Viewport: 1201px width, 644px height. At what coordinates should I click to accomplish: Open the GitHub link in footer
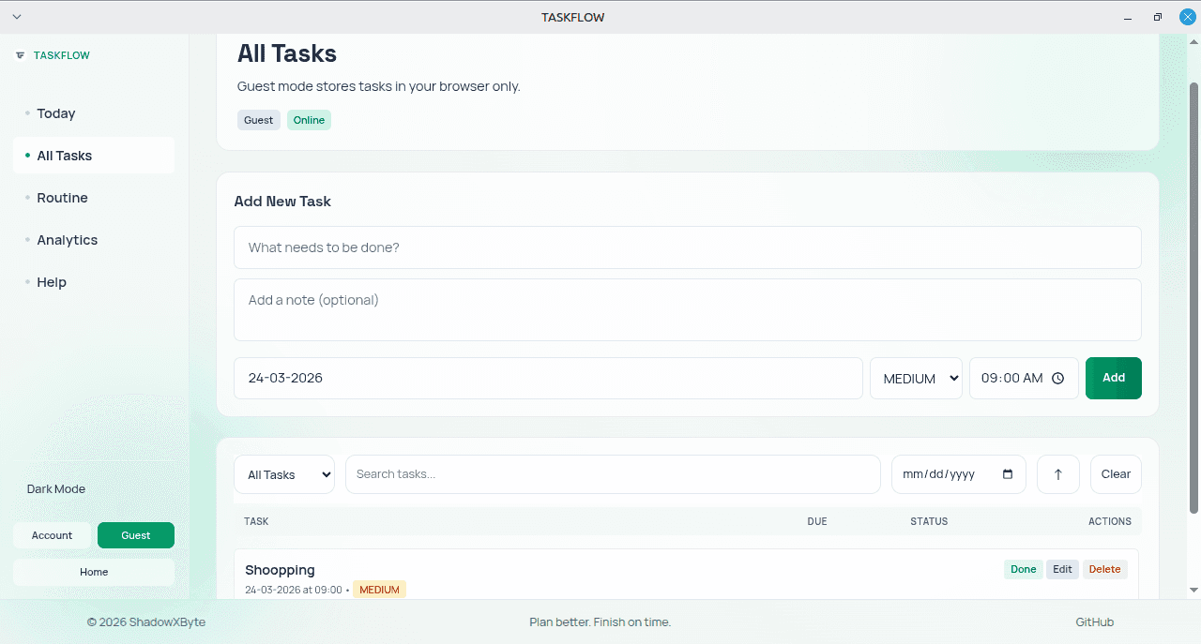[1095, 622]
